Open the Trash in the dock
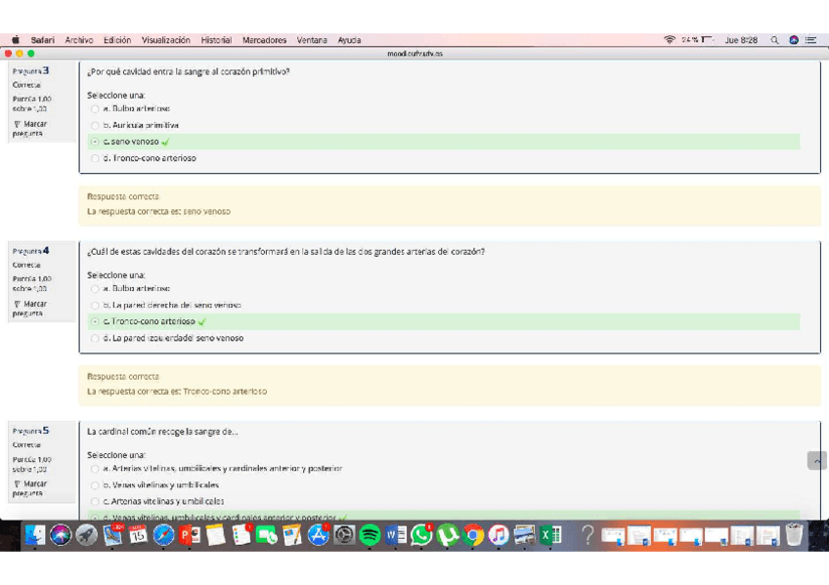829x585 pixels. 794,535
